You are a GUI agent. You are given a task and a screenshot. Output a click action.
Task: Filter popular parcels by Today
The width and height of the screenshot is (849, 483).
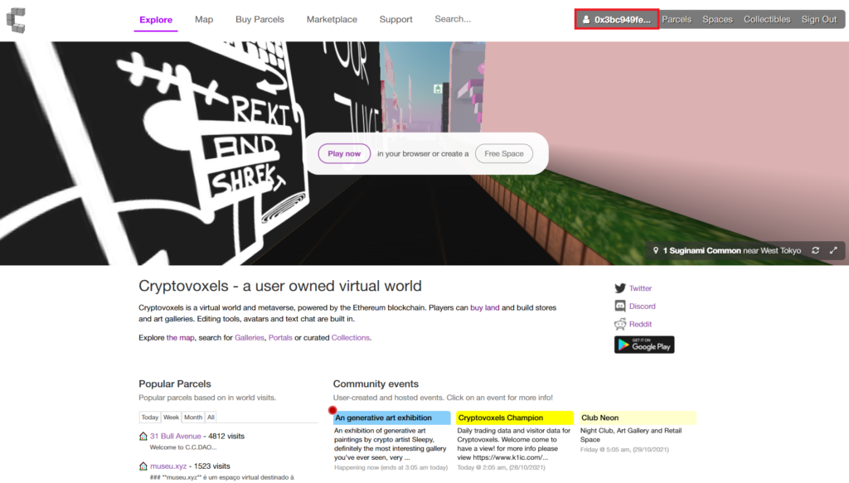pyautogui.click(x=150, y=417)
